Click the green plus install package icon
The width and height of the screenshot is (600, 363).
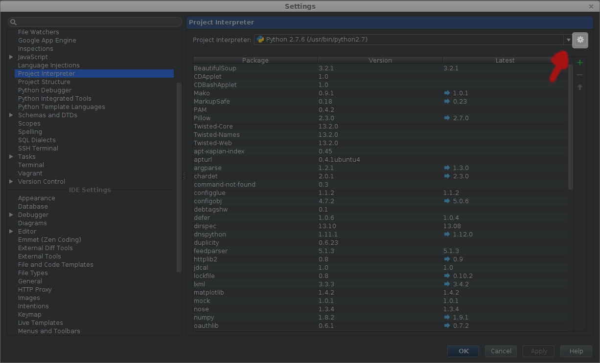pos(580,63)
